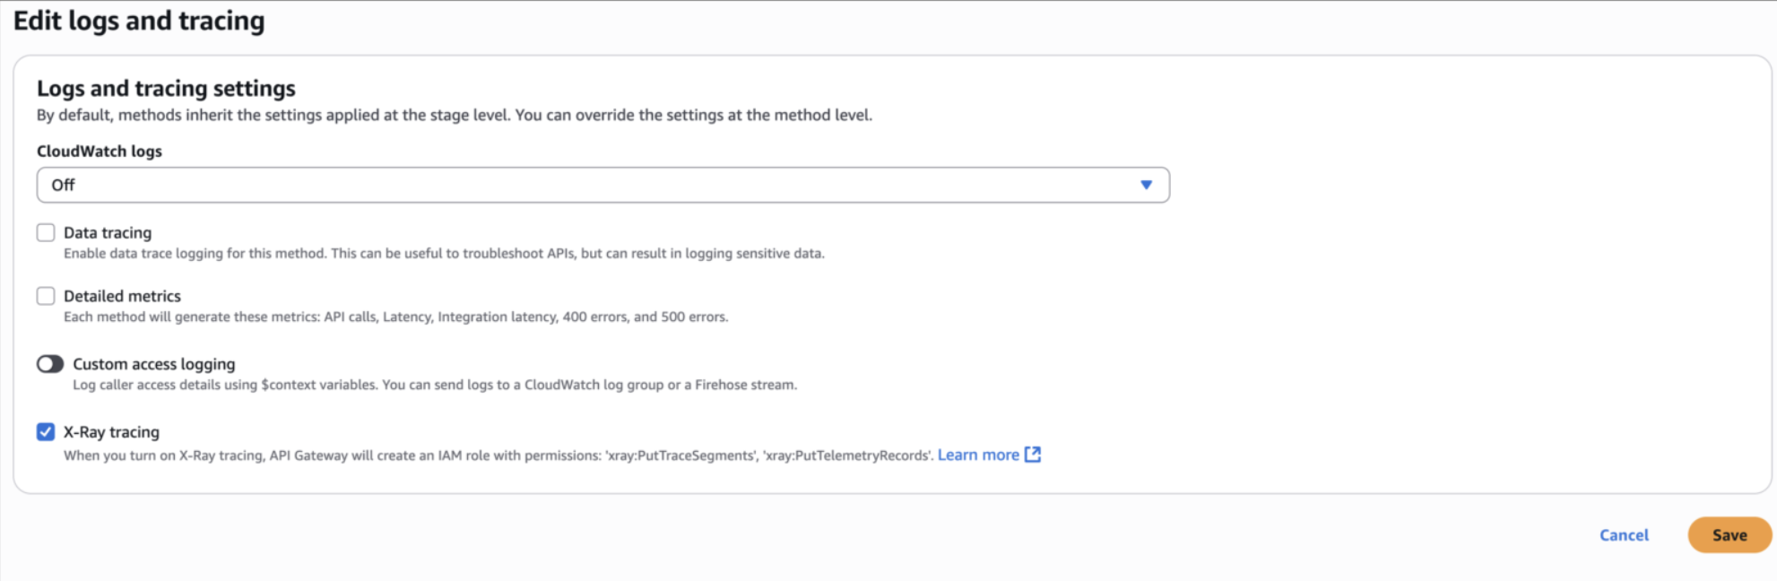Enable the Data tracing checkbox

pos(46,232)
